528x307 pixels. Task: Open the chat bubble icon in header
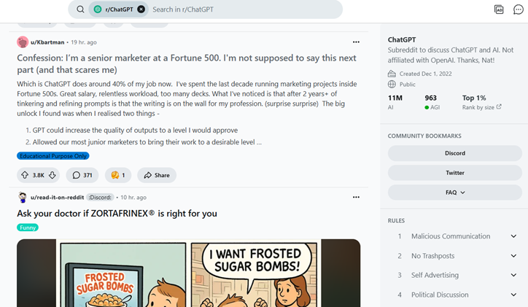pos(518,9)
